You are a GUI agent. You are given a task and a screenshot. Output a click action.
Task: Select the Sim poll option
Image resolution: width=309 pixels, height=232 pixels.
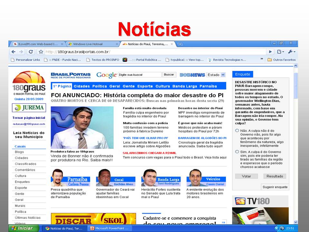point(237,152)
